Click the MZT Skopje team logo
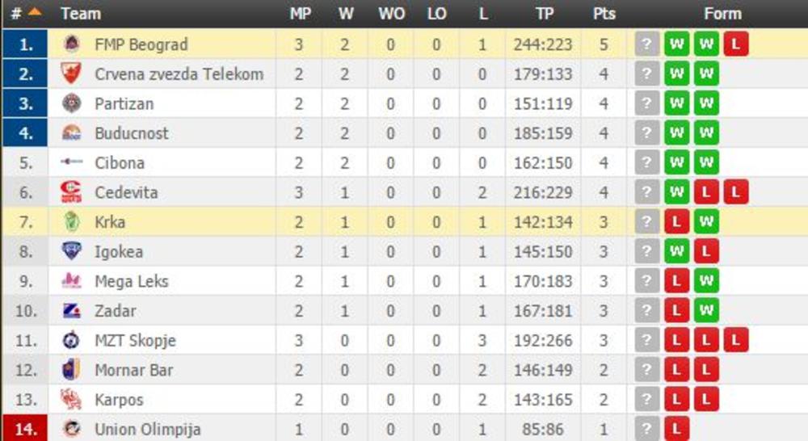The image size is (808, 441). click(x=71, y=340)
